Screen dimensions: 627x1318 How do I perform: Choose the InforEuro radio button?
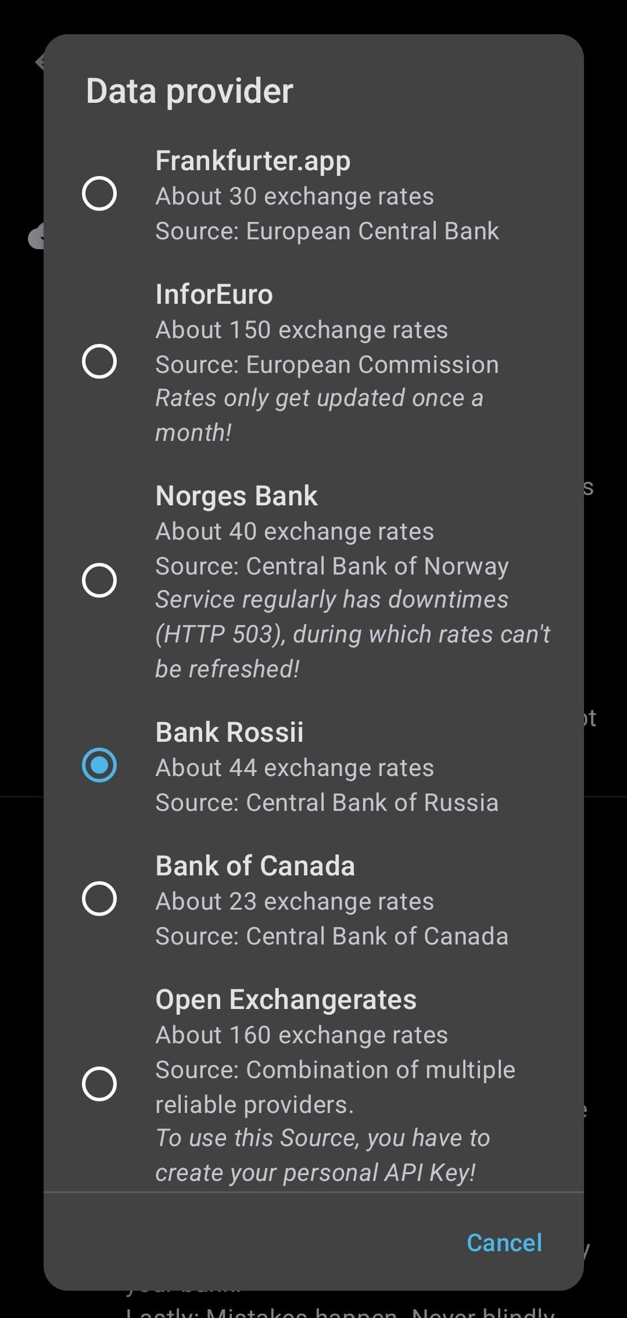(99, 361)
